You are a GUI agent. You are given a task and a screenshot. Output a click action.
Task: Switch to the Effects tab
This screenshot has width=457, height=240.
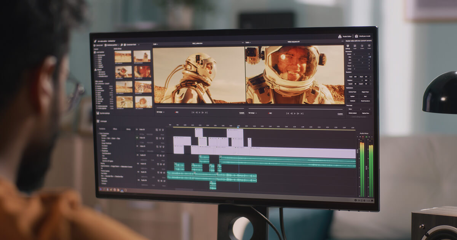[115, 128]
